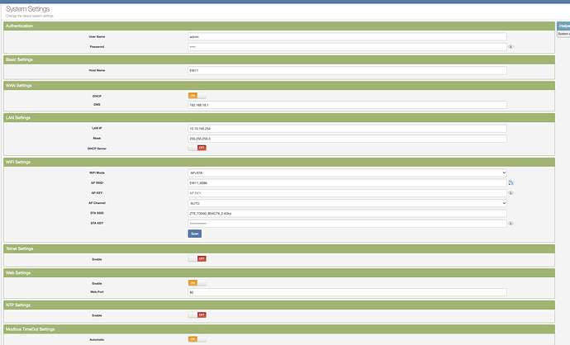Open the Helper panel tab

pos(563,26)
